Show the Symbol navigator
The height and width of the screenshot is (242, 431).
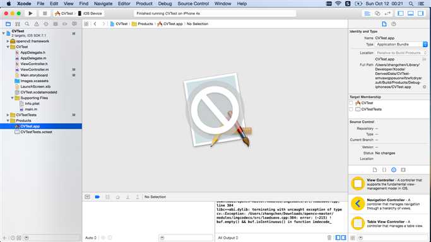18,24
